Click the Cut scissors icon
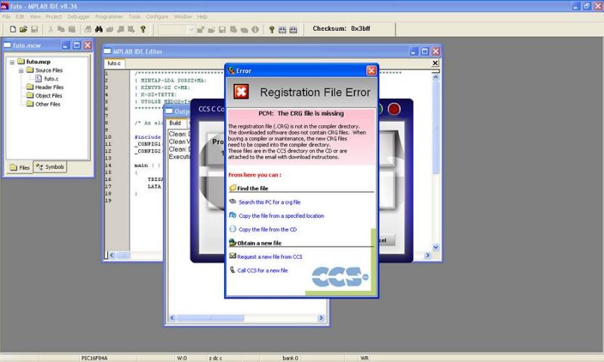The image size is (604, 362). tap(51, 29)
